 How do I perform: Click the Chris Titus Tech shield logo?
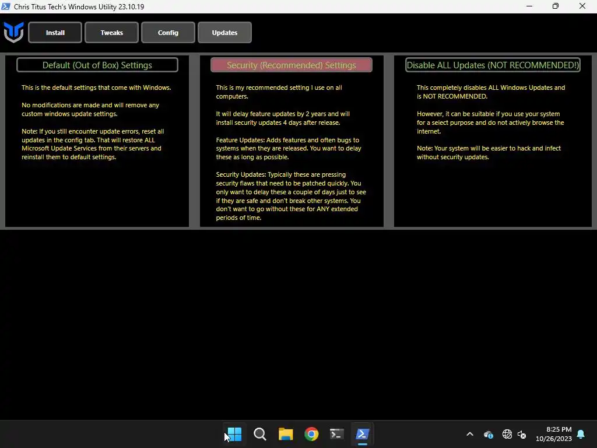(x=14, y=33)
